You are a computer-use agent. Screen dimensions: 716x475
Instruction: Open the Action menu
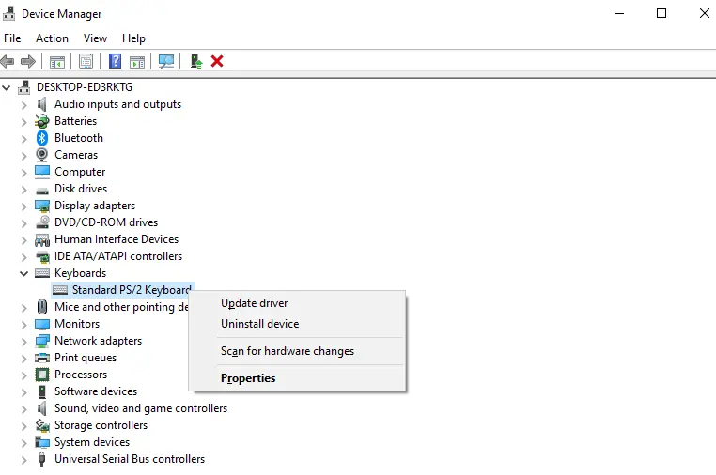coord(52,38)
